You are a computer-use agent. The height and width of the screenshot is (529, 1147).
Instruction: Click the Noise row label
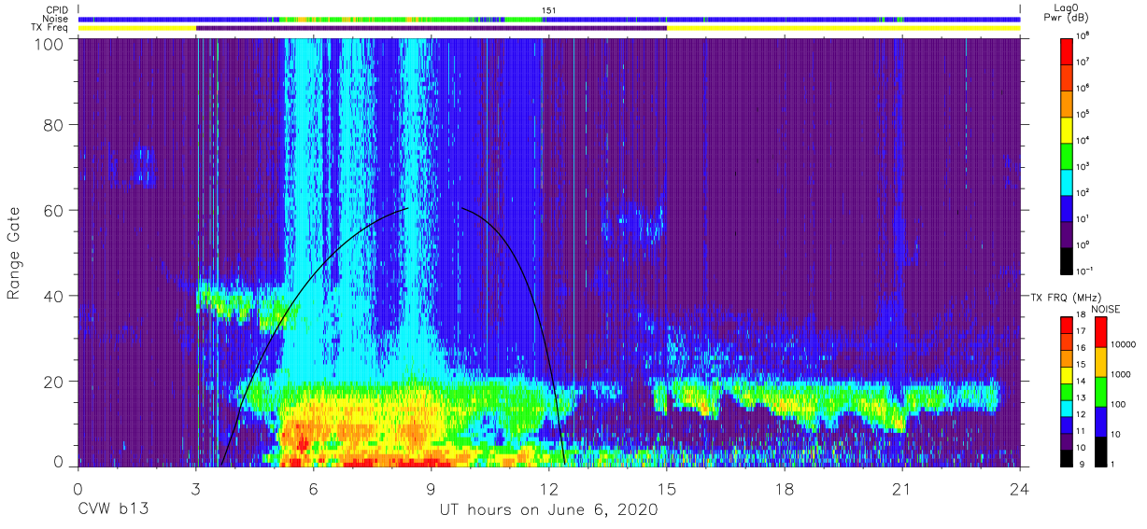coord(53,19)
